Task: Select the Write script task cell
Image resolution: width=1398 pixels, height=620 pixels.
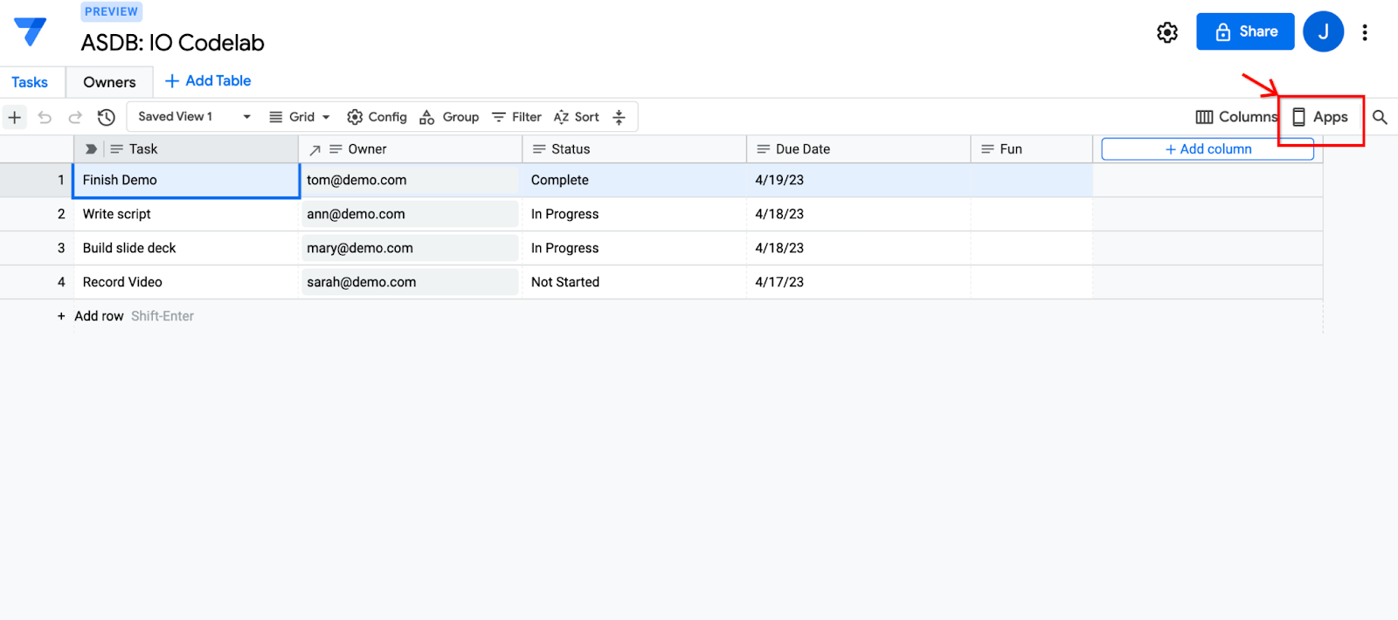Action: [x=185, y=214]
